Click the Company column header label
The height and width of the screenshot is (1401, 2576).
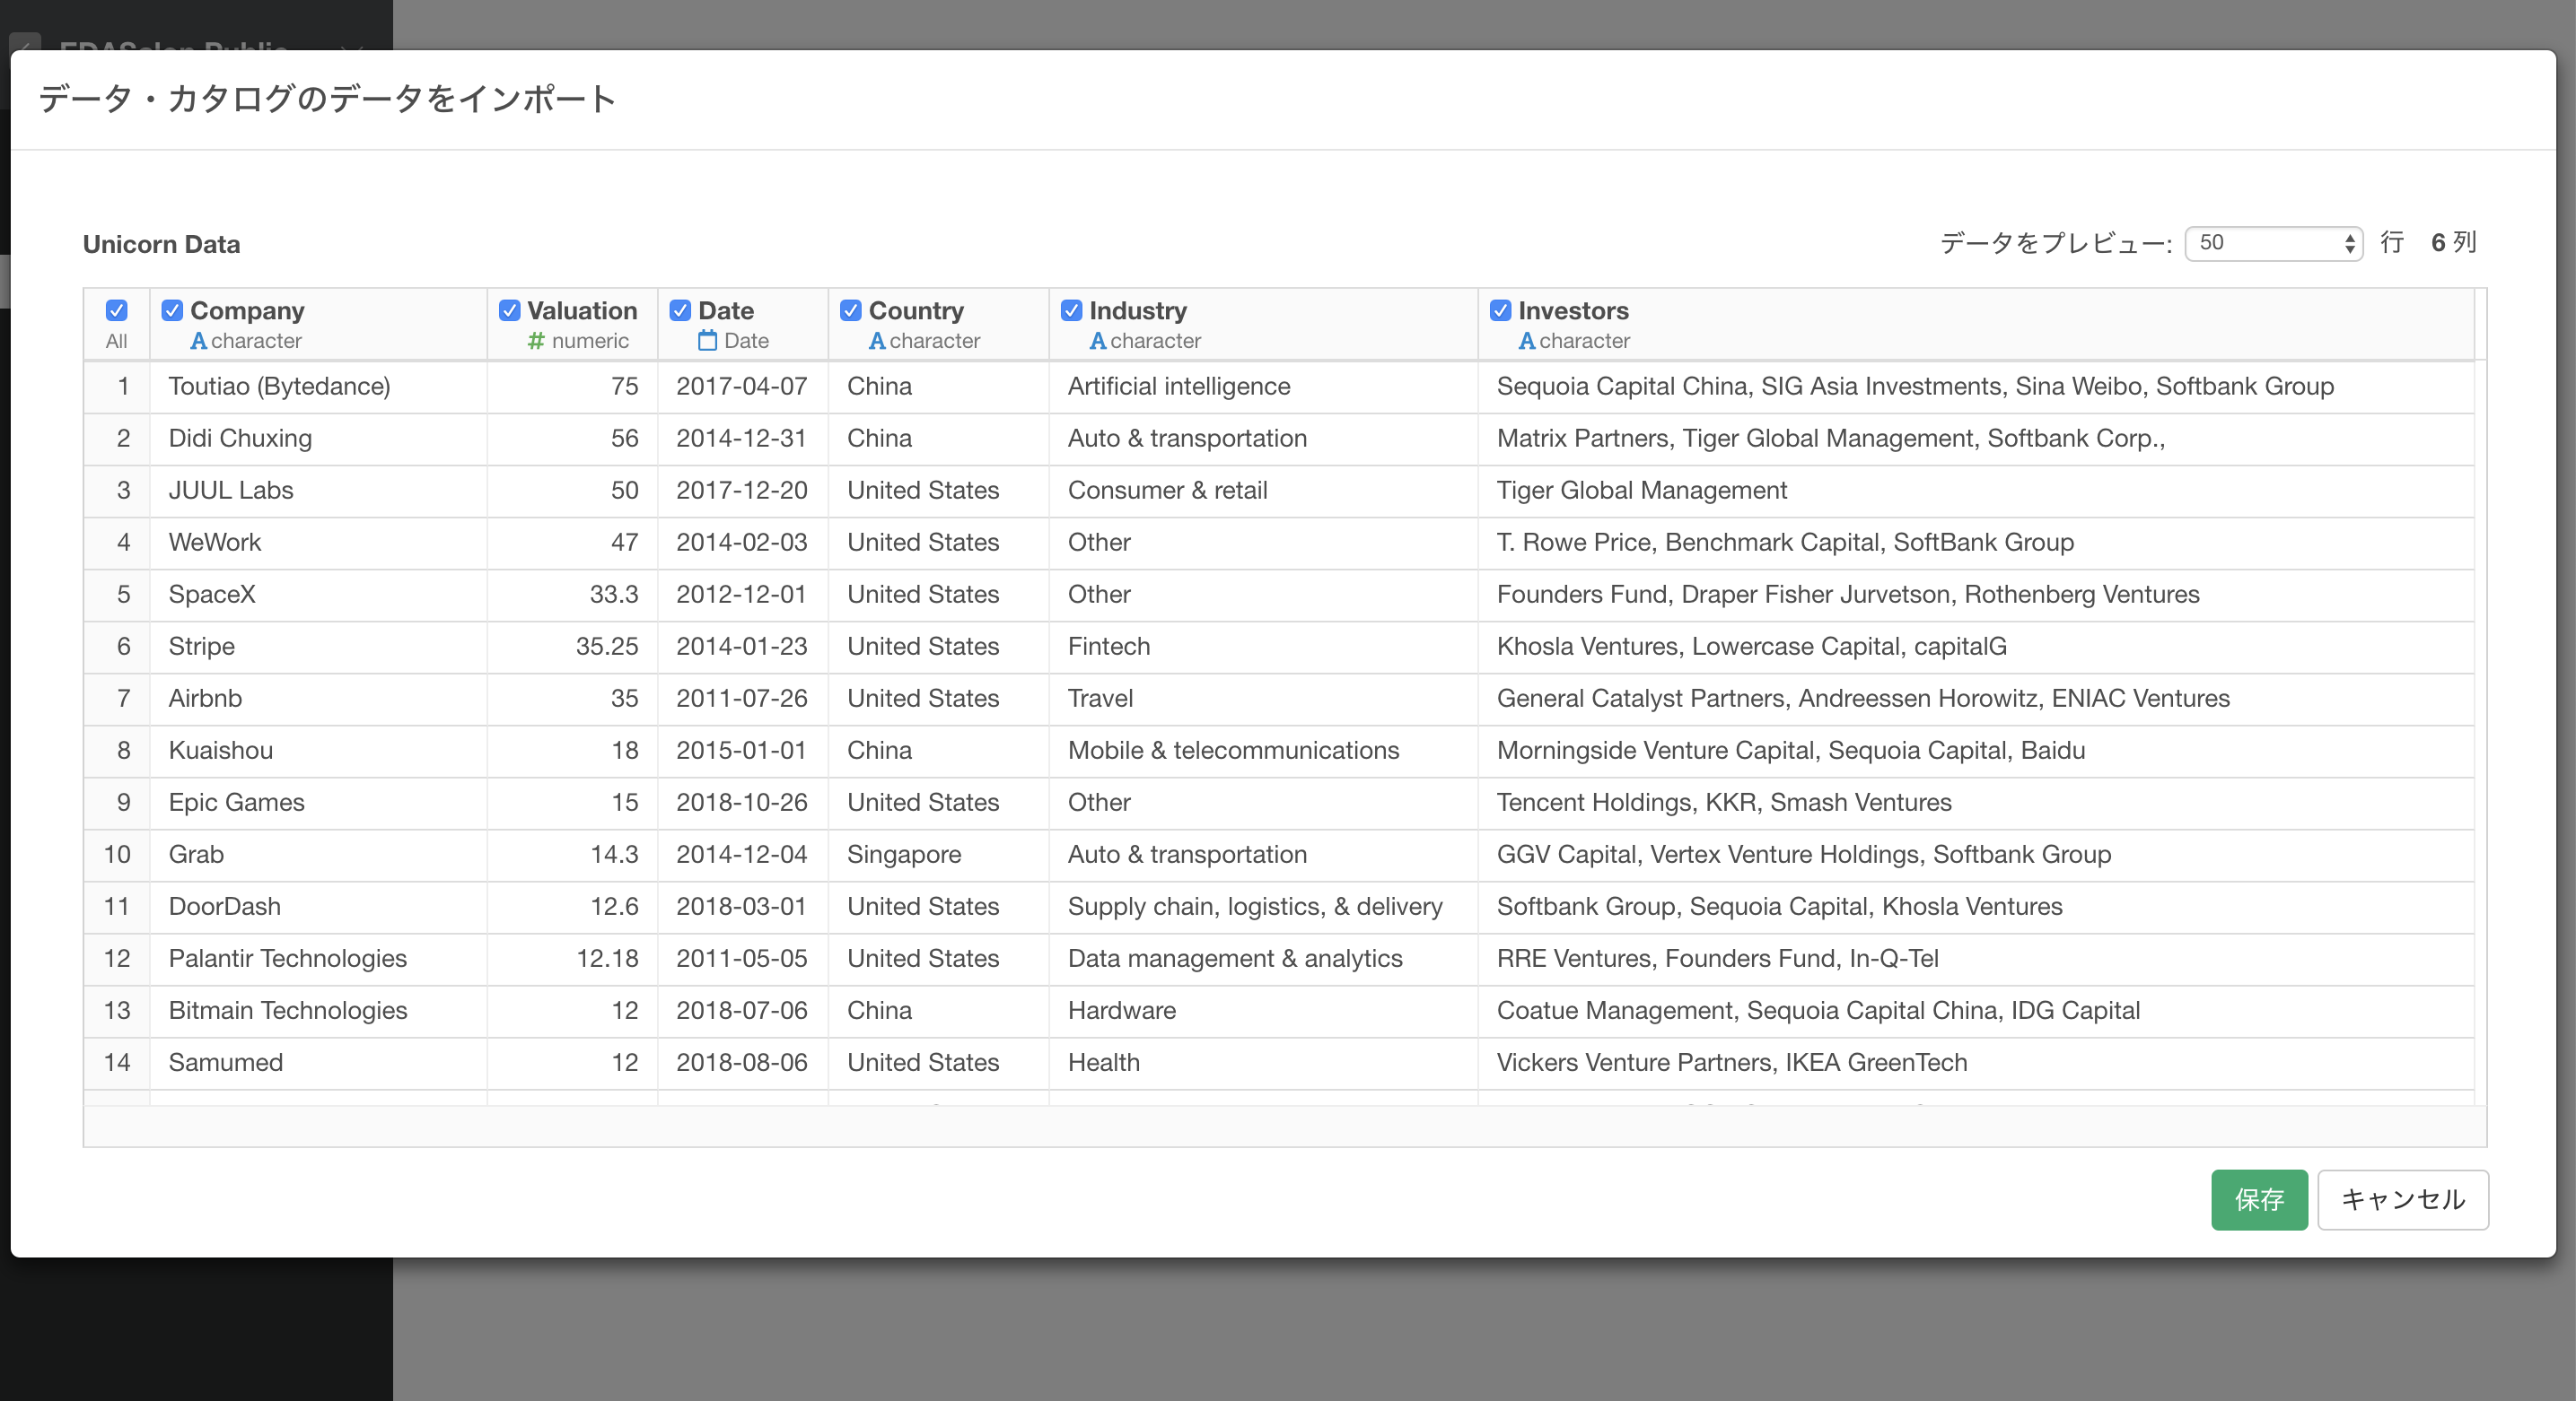pos(247,310)
